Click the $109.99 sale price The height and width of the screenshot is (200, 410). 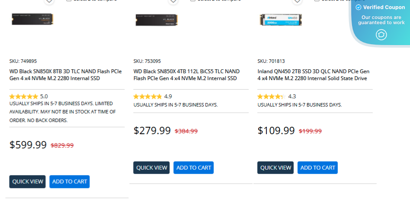(x=276, y=131)
